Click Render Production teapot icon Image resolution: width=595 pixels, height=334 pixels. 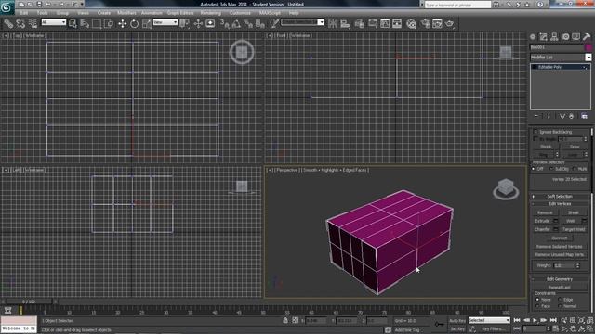pos(450,24)
